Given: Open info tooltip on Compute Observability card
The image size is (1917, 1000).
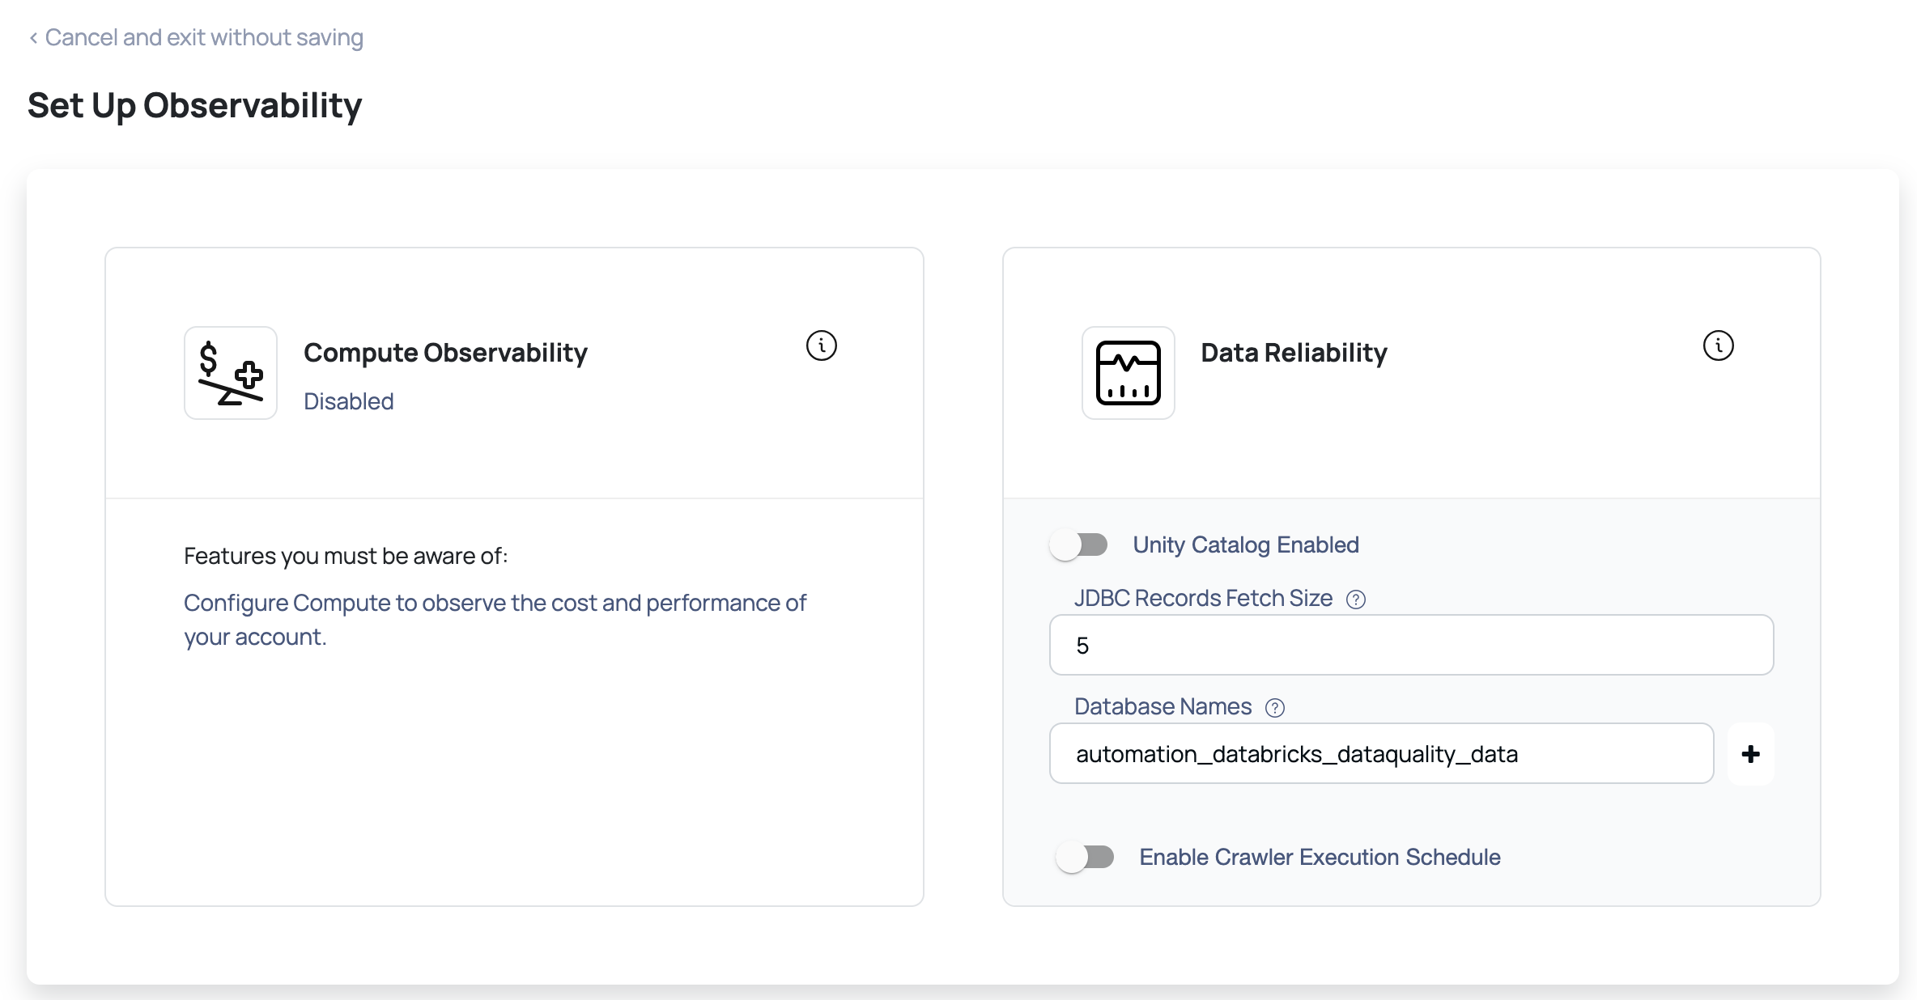Looking at the screenshot, I should point(821,345).
